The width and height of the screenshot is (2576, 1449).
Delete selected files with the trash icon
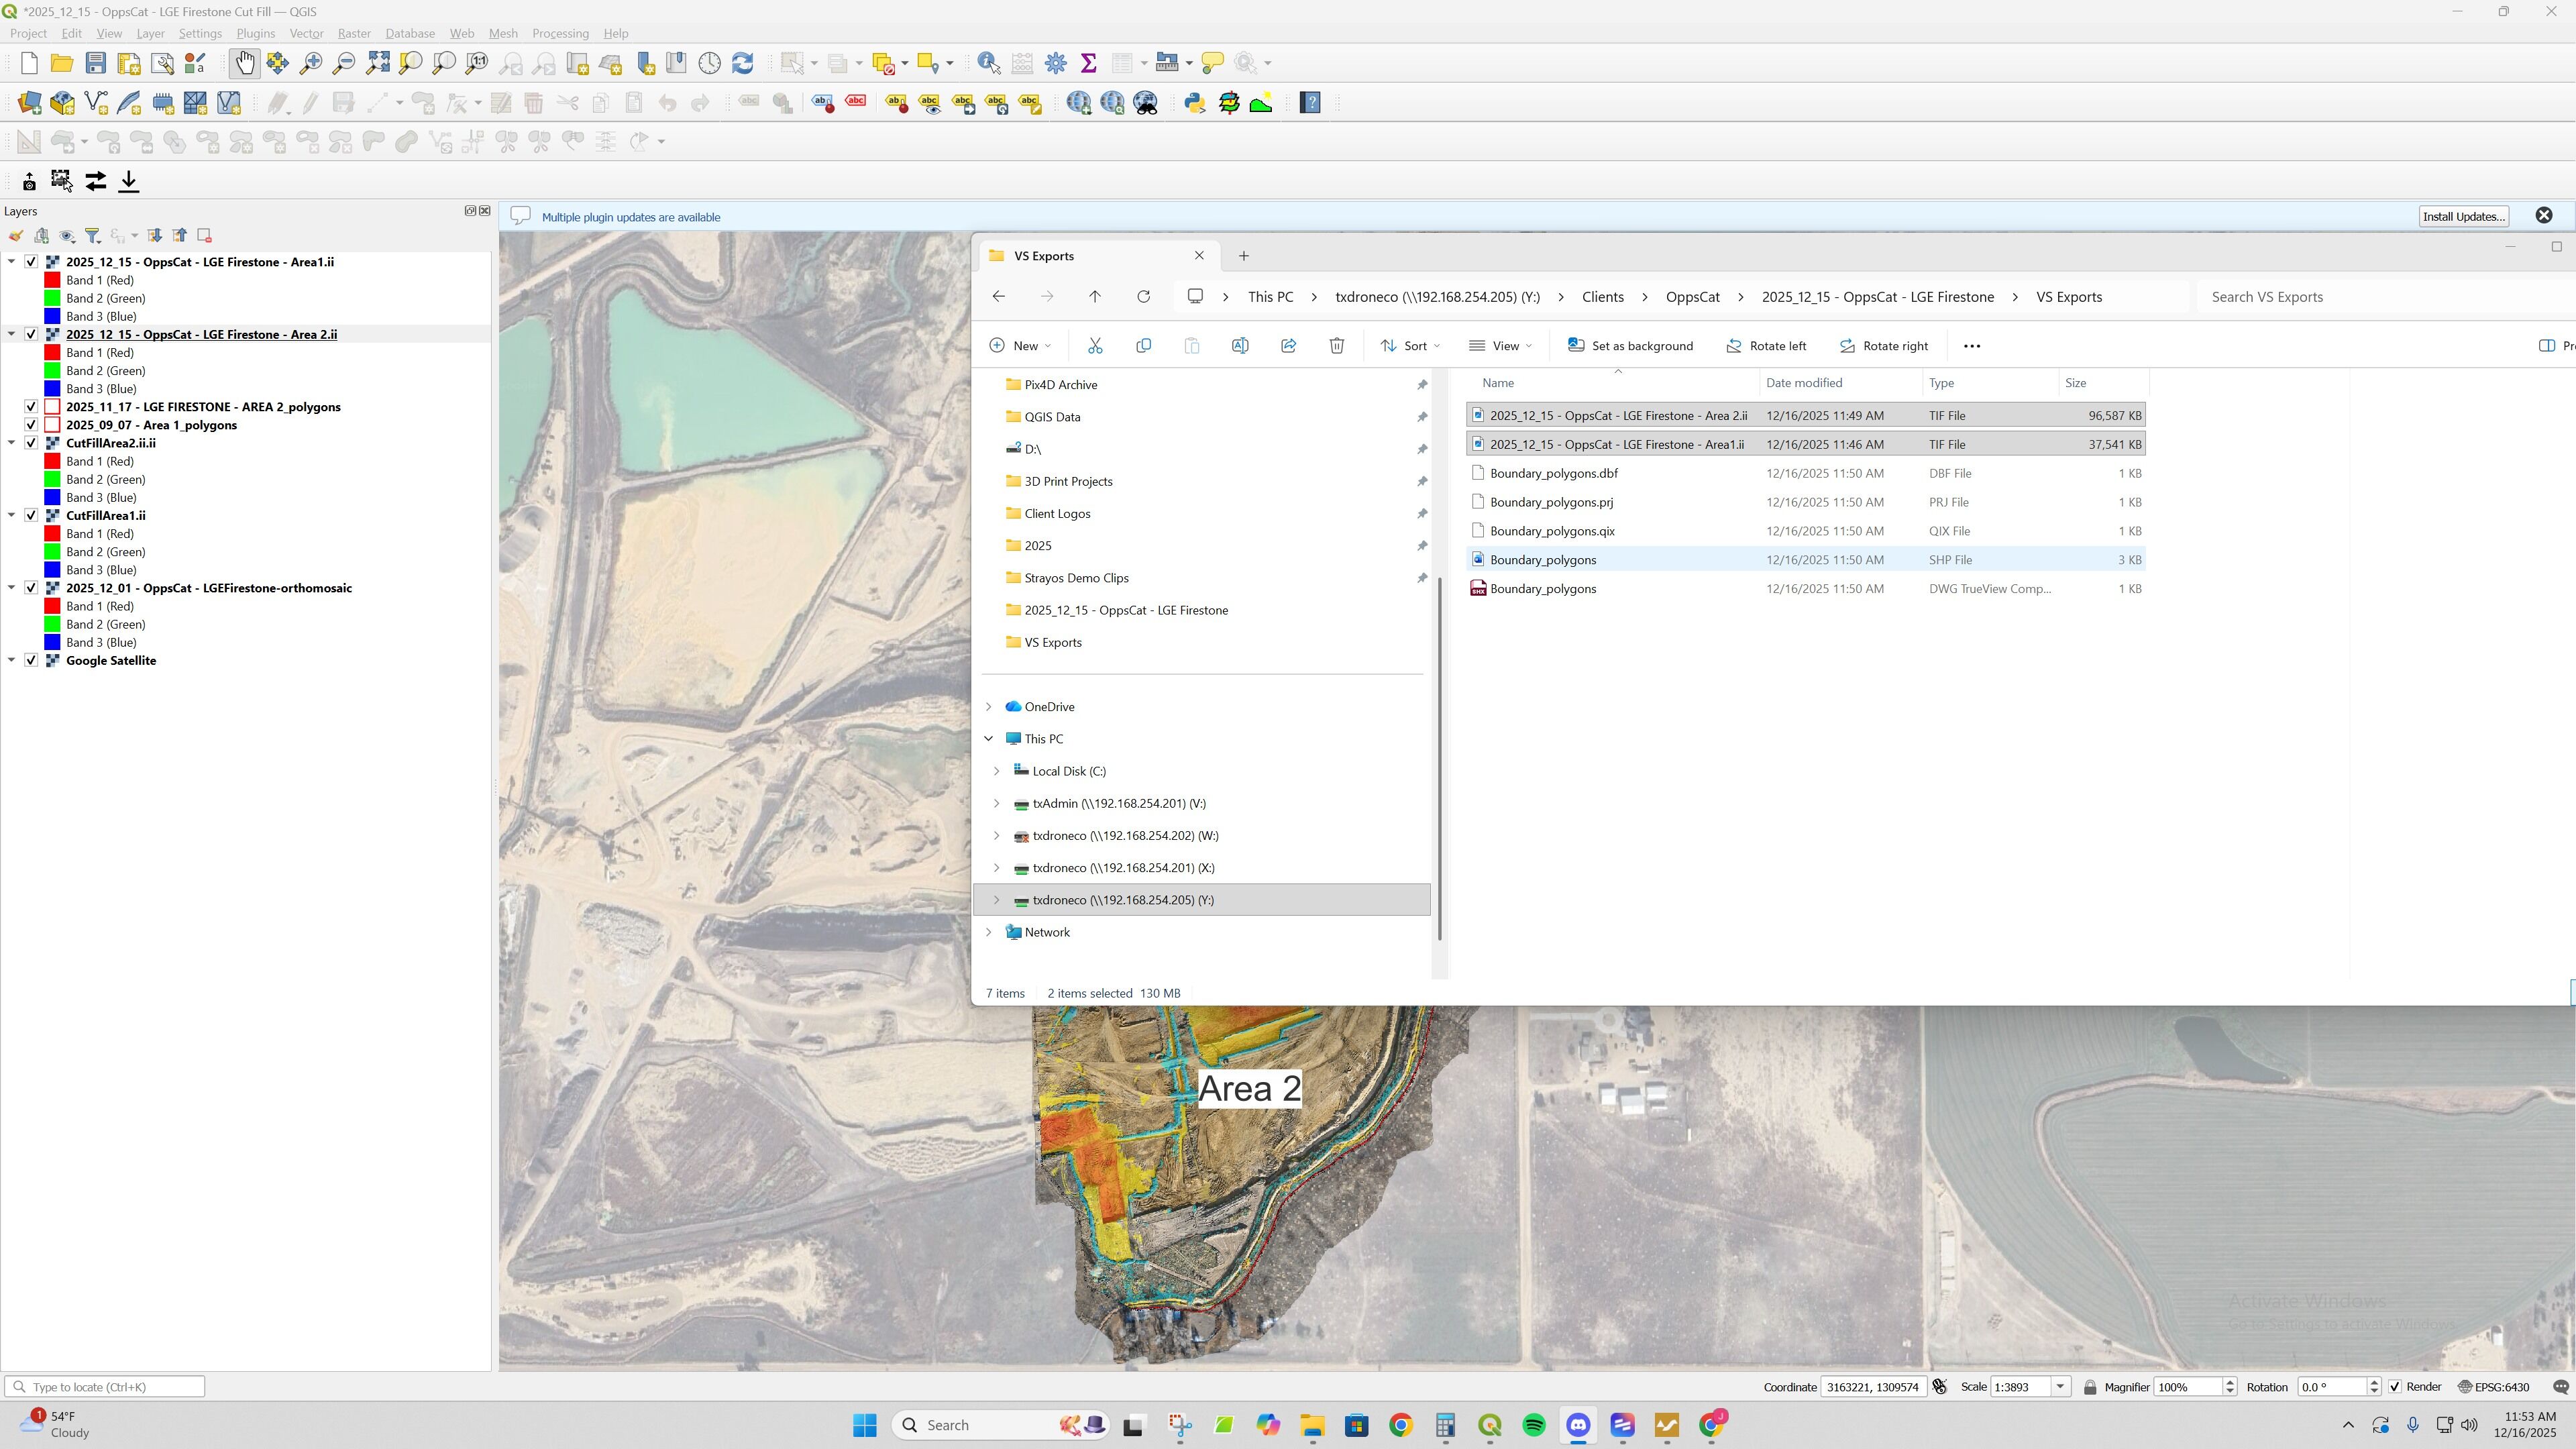click(x=1337, y=346)
